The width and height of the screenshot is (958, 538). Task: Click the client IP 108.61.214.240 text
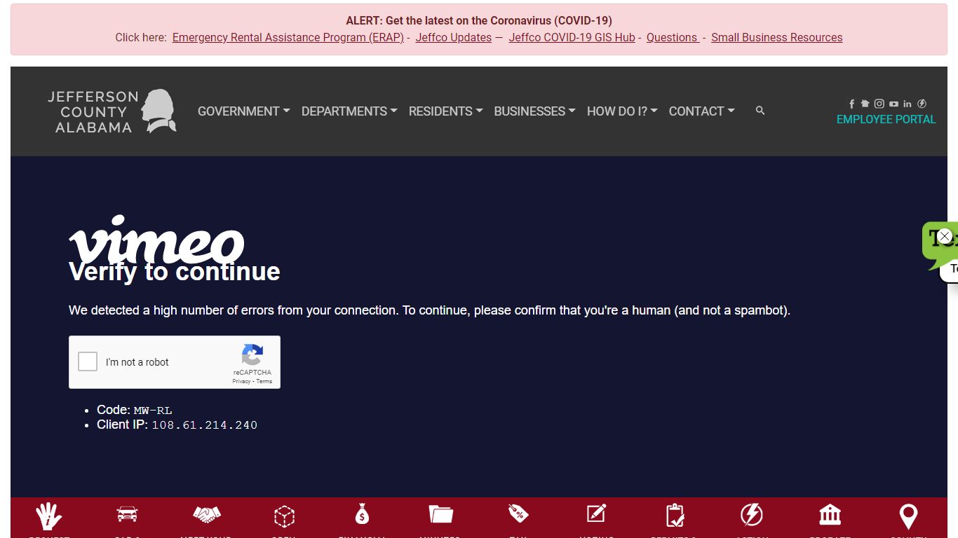click(205, 425)
